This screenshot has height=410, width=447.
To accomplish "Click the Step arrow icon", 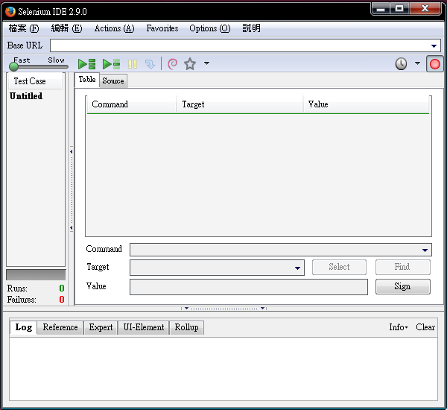I will coord(150,64).
